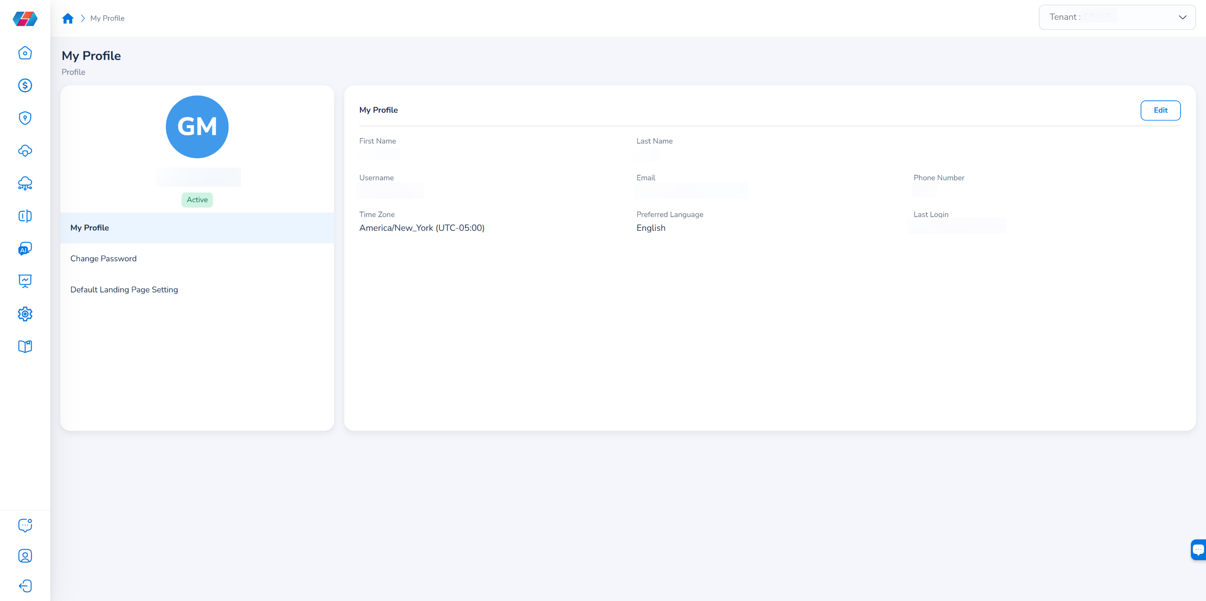The width and height of the screenshot is (1206, 601).
Task: Click the Edit button
Action: point(1160,110)
